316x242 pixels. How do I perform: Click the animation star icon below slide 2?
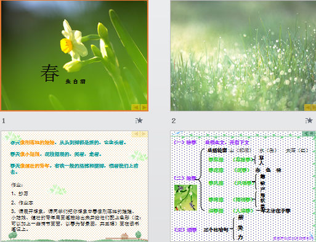[x=309, y=121]
